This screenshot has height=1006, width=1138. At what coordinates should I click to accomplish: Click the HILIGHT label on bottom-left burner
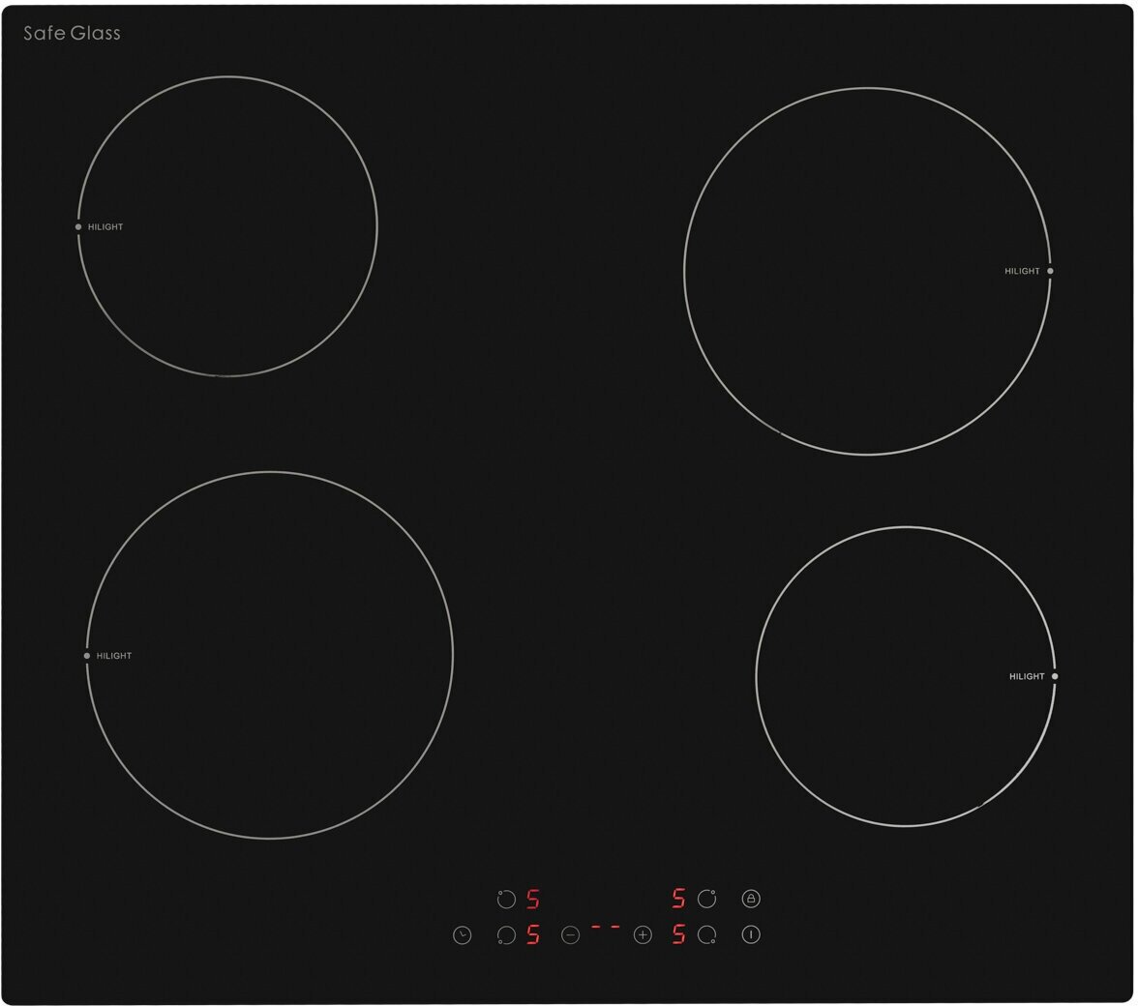(114, 657)
